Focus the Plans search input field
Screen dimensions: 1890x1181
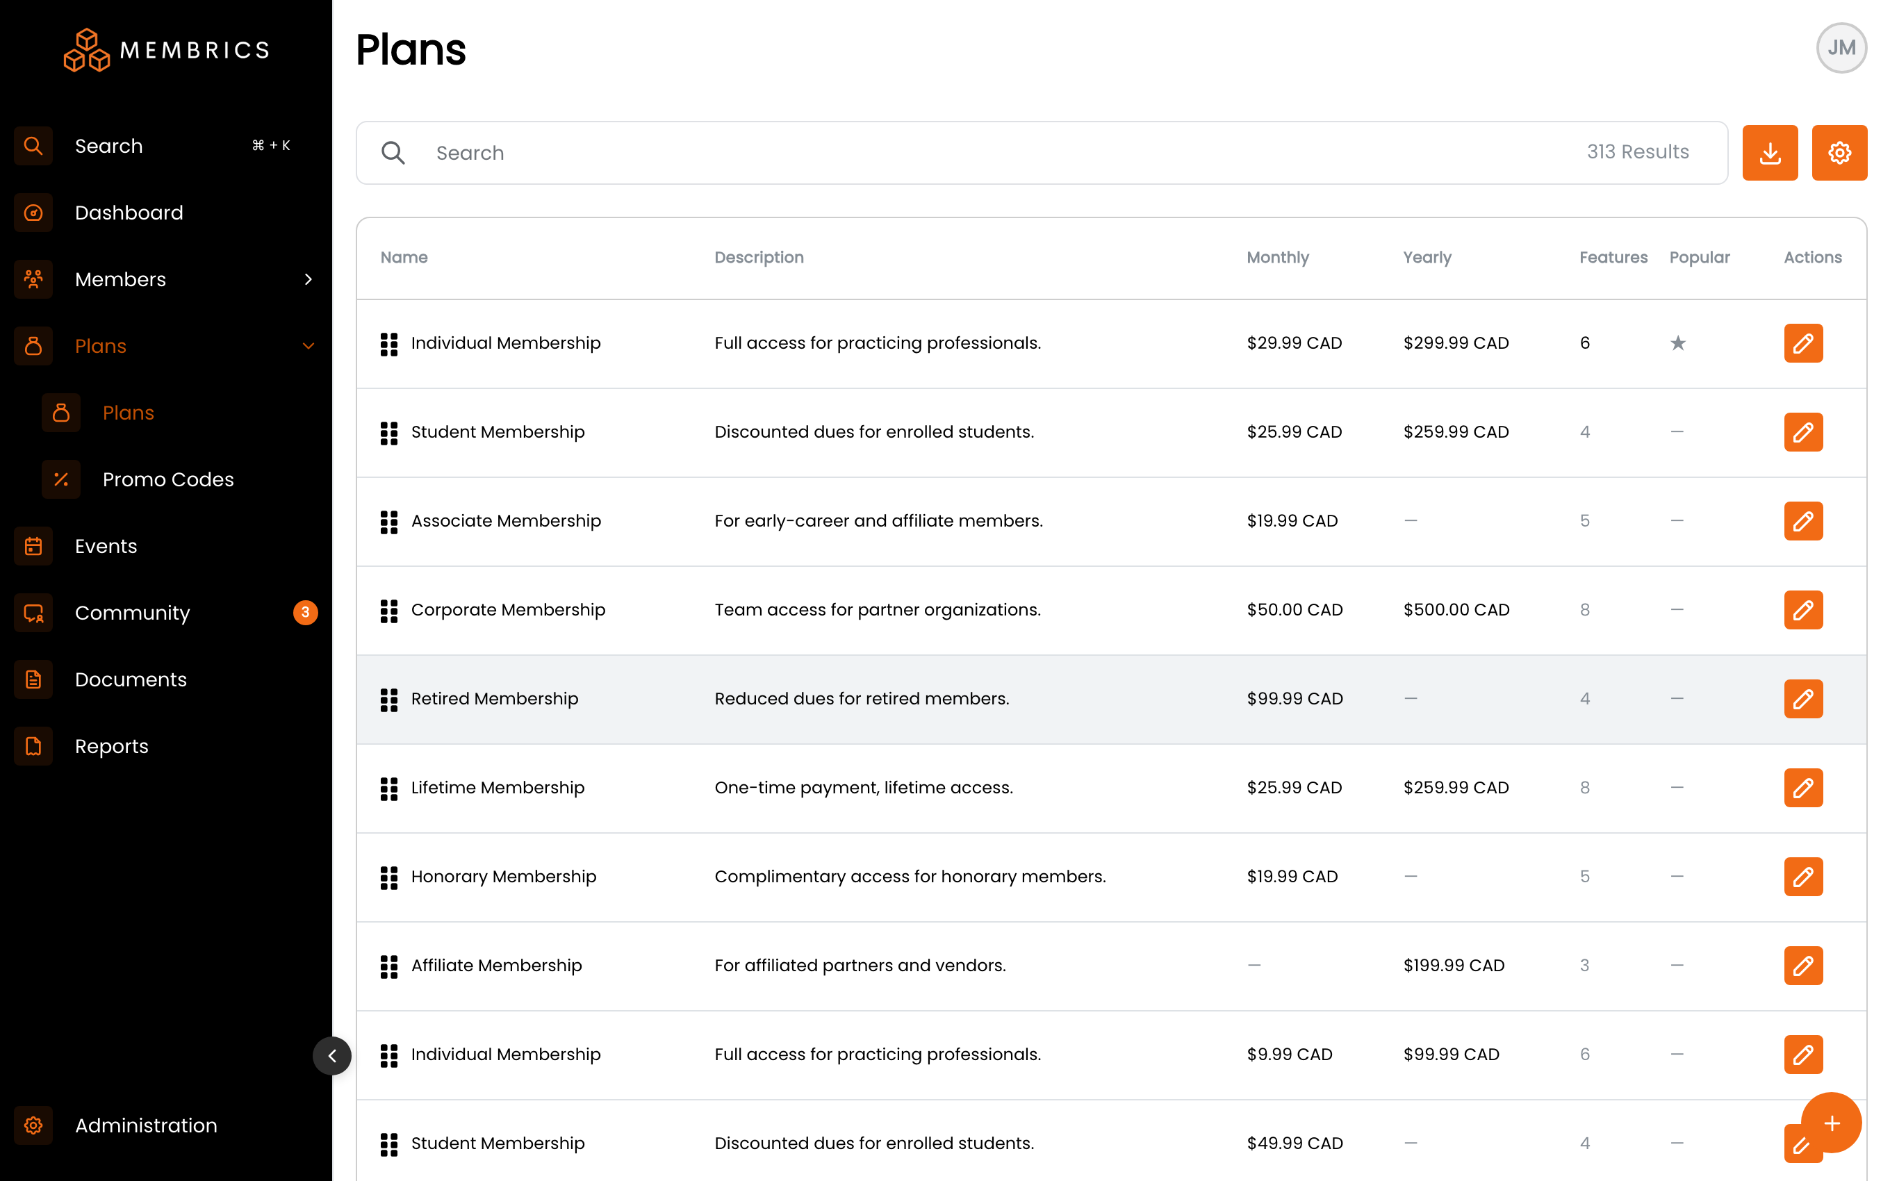point(1041,152)
